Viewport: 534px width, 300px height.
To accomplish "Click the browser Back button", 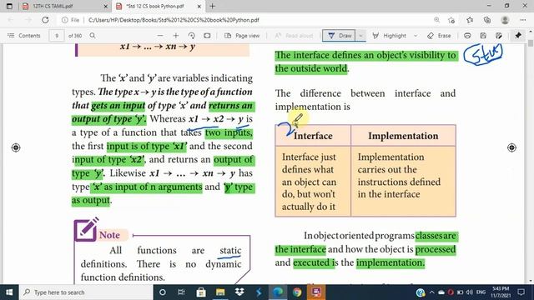I will point(11,20).
